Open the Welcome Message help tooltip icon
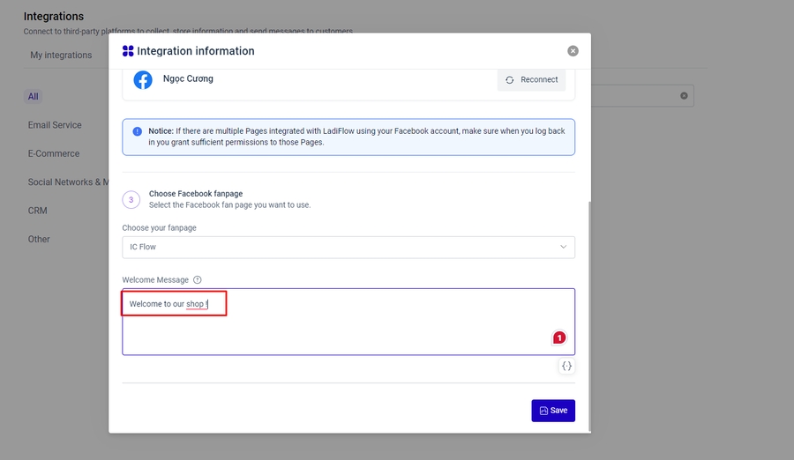Image resolution: width=794 pixels, height=460 pixels. click(198, 280)
